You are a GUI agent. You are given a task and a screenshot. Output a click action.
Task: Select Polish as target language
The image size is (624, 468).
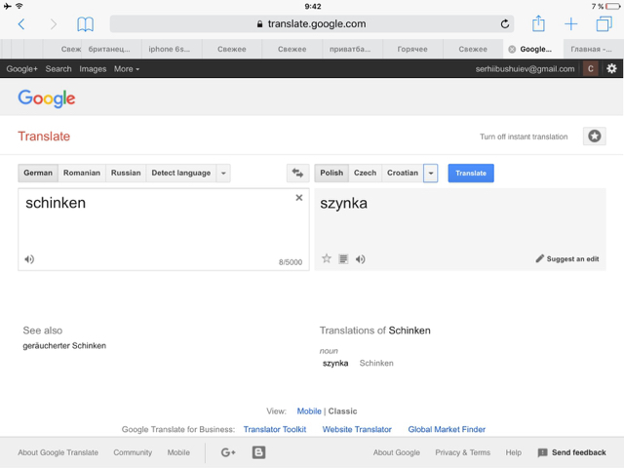pos(331,174)
